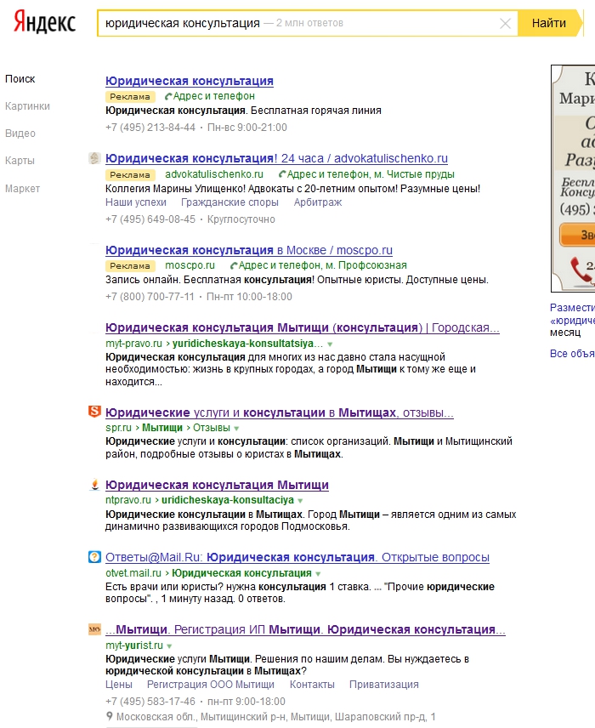The width and height of the screenshot is (595, 728).
Task: Focus the search field with юридическая консультация
Action: [x=307, y=23]
